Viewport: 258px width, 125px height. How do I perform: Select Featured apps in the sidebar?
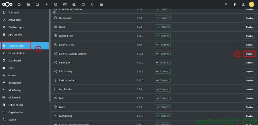click(x=16, y=46)
